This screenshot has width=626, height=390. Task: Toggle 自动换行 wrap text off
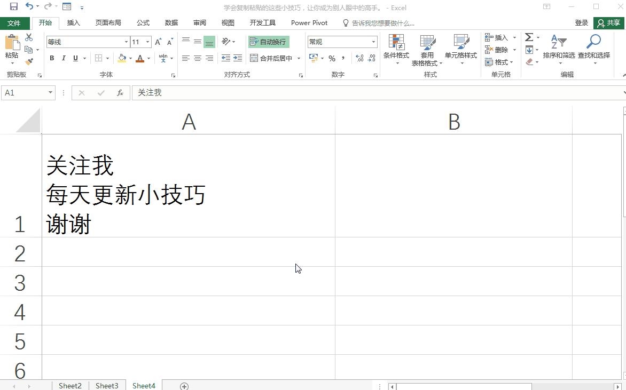(269, 41)
